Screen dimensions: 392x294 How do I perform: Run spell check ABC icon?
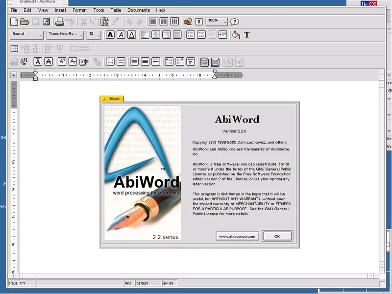(x=70, y=22)
